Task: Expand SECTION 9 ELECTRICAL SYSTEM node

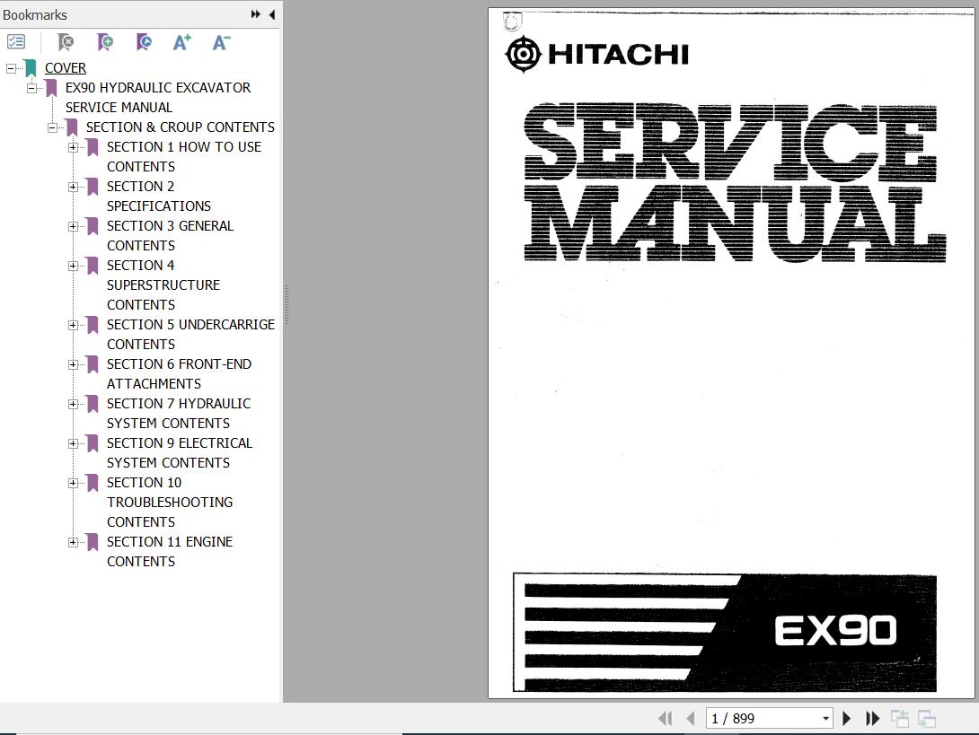Action: pyautogui.click(x=73, y=444)
